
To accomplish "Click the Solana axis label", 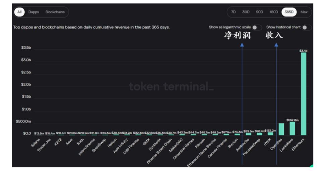I will [x=35, y=143].
